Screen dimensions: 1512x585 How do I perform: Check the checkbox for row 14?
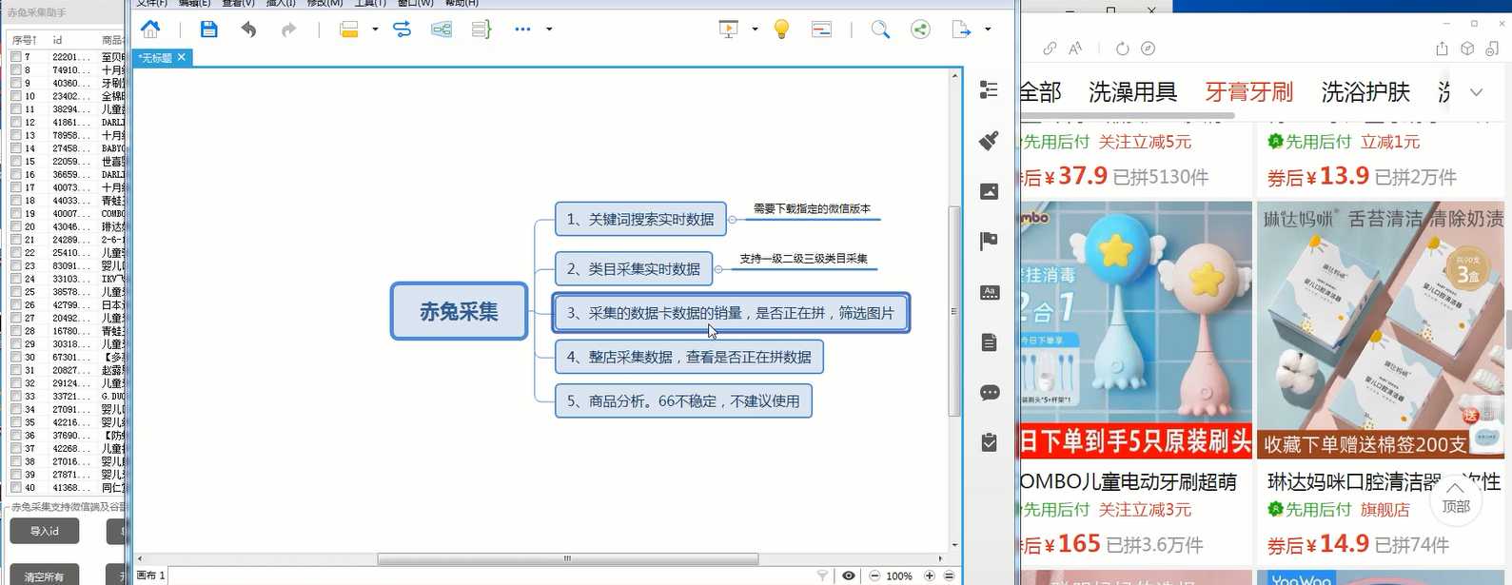(x=16, y=148)
